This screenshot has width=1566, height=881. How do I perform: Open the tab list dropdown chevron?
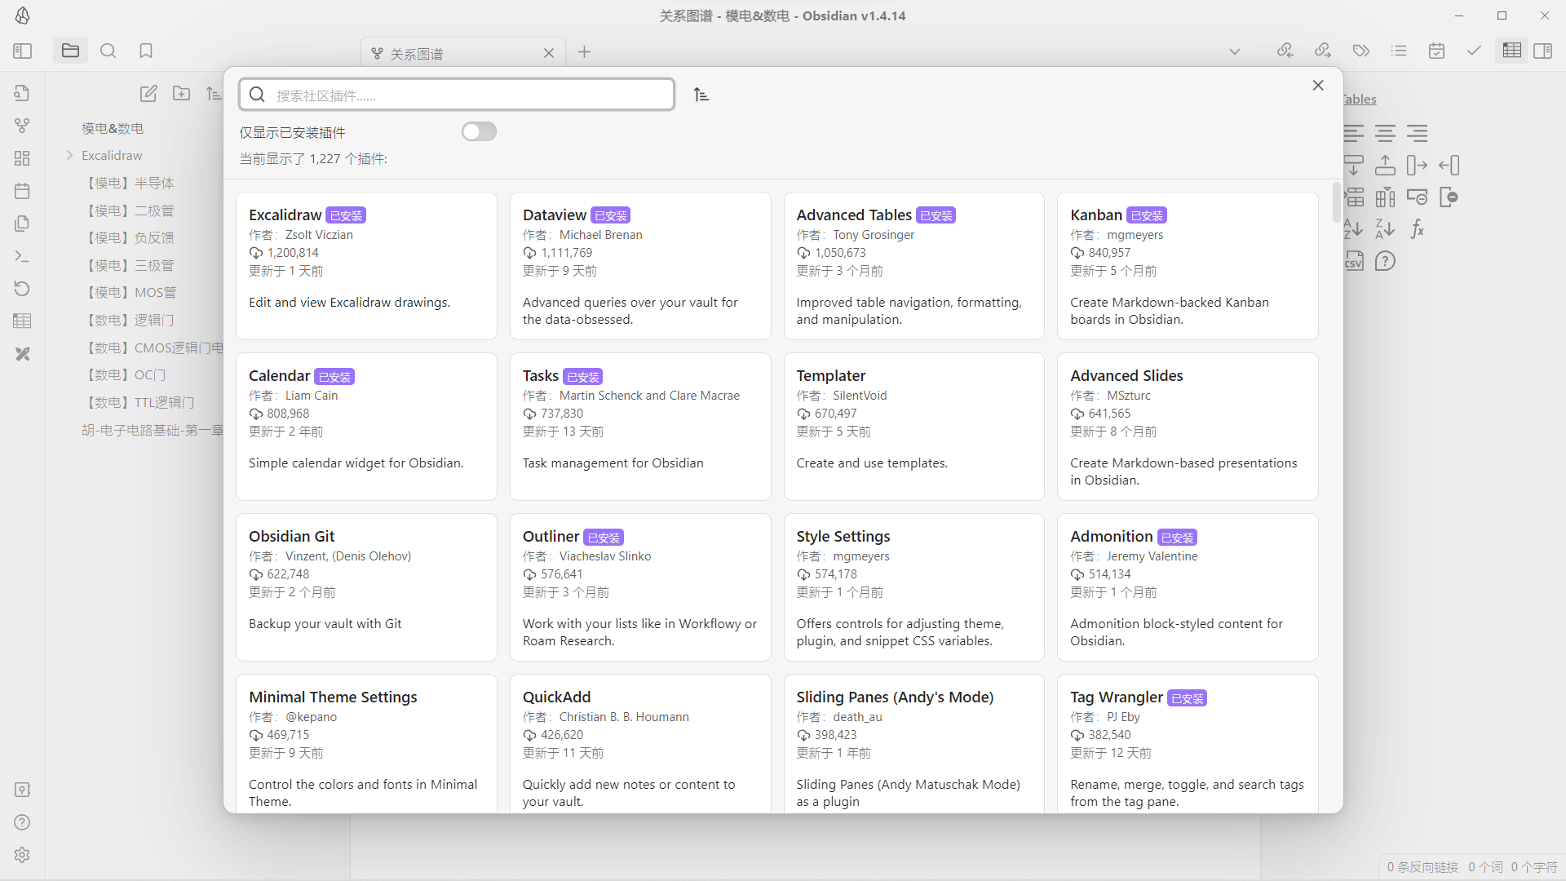tap(1235, 51)
